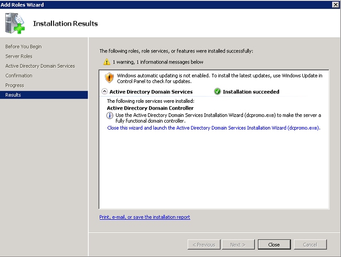Select the Progress step in sidebar

click(x=15, y=85)
